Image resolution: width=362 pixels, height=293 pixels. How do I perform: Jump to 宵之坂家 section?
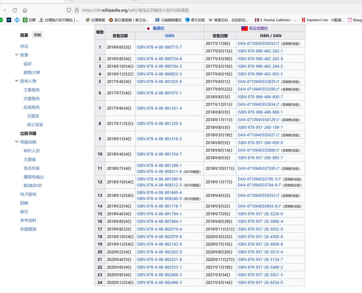35,125
